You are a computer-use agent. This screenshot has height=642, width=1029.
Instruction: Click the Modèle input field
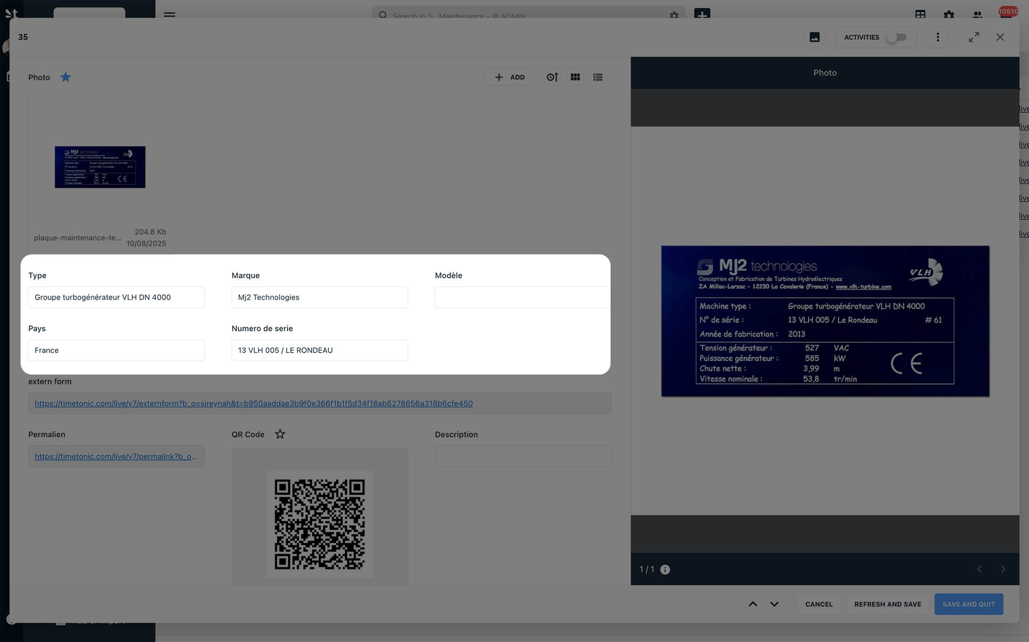point(522,297)
